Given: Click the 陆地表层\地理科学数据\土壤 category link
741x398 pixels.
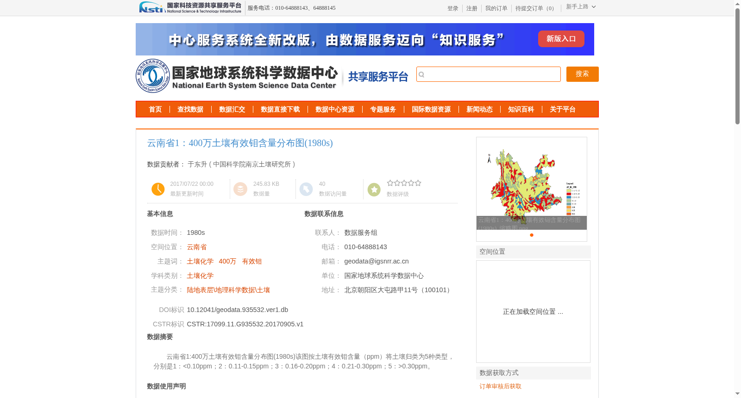Looking at the screenshot, I should (228, 290).
